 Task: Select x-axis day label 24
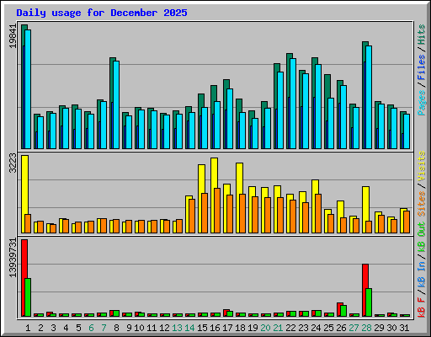coord(316,328)
